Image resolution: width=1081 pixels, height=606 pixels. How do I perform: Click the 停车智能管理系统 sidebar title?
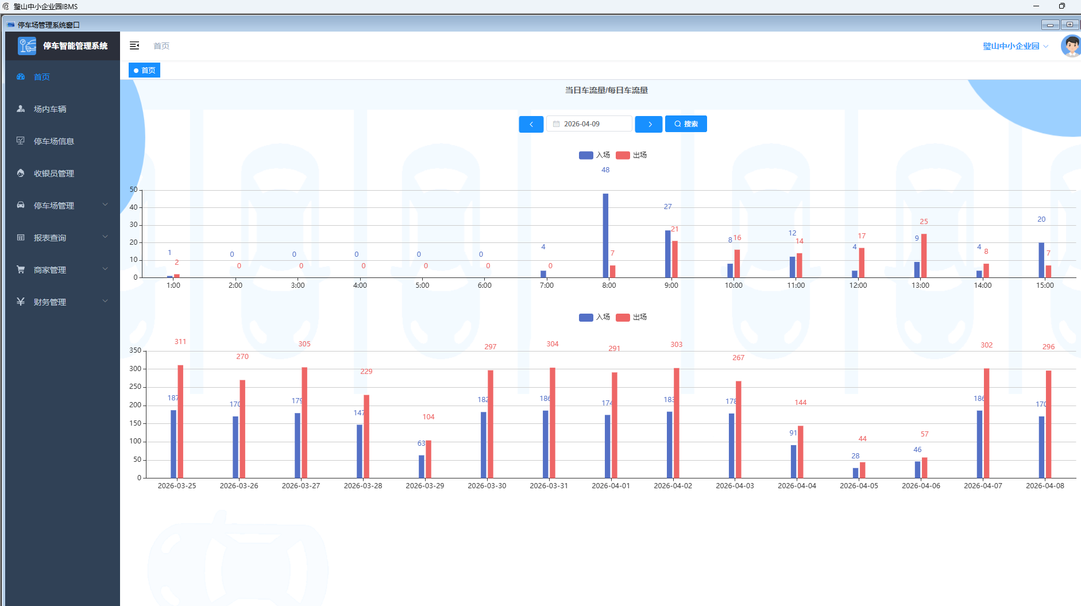[x=75, y=46]
